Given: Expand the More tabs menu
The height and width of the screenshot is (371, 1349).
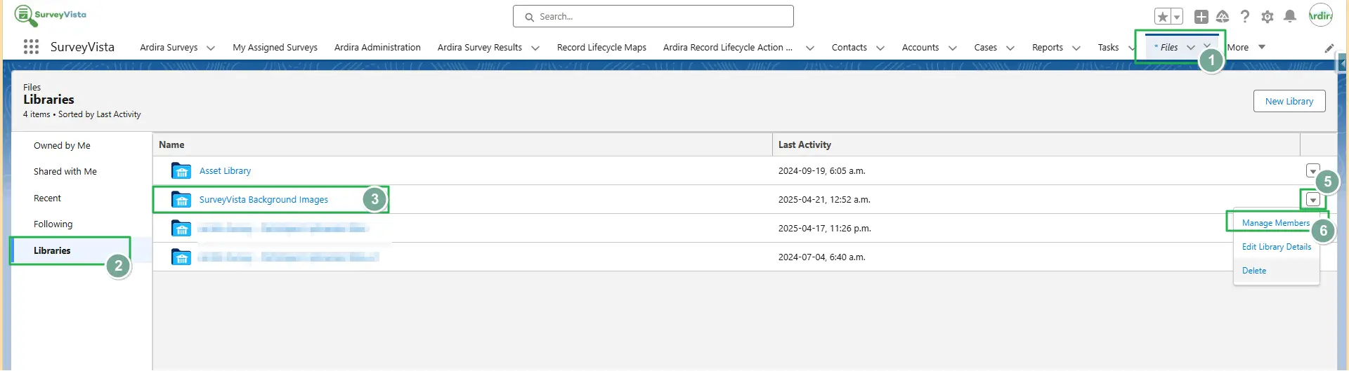Looking at the screenshot, I should (x=1246, y=48).
